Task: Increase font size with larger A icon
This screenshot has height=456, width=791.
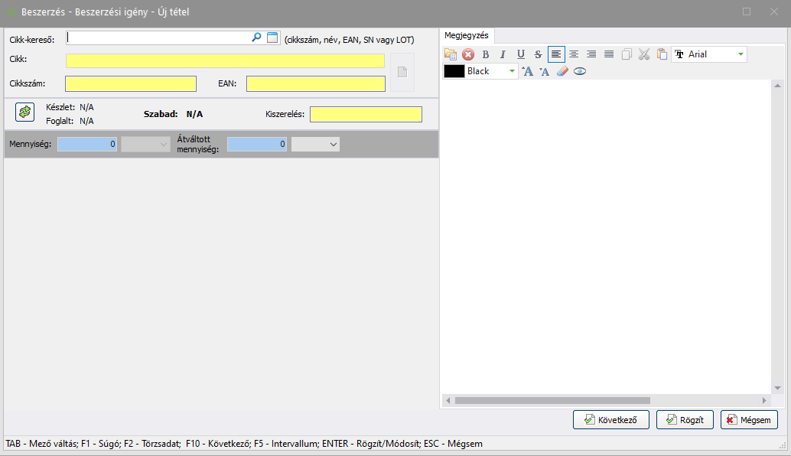Action: coord(527,71)
